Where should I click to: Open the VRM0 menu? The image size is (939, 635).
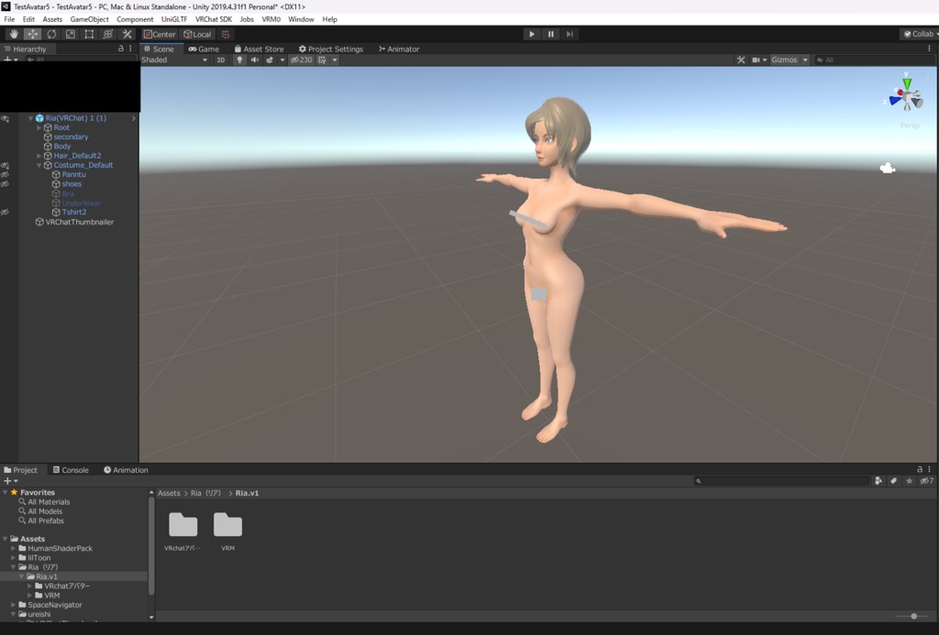pos(271,19)
